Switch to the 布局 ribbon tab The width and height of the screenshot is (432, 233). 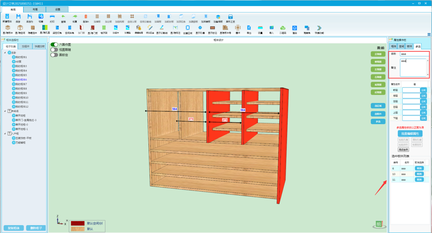click(x=35, y=9)
